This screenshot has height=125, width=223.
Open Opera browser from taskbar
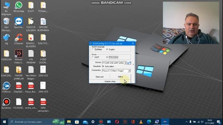click(117, 122)
